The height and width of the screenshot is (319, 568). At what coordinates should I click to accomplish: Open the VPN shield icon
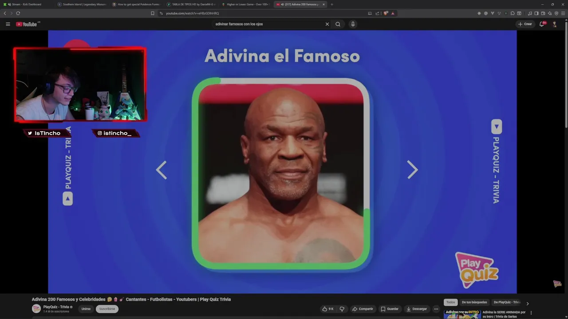556,13
